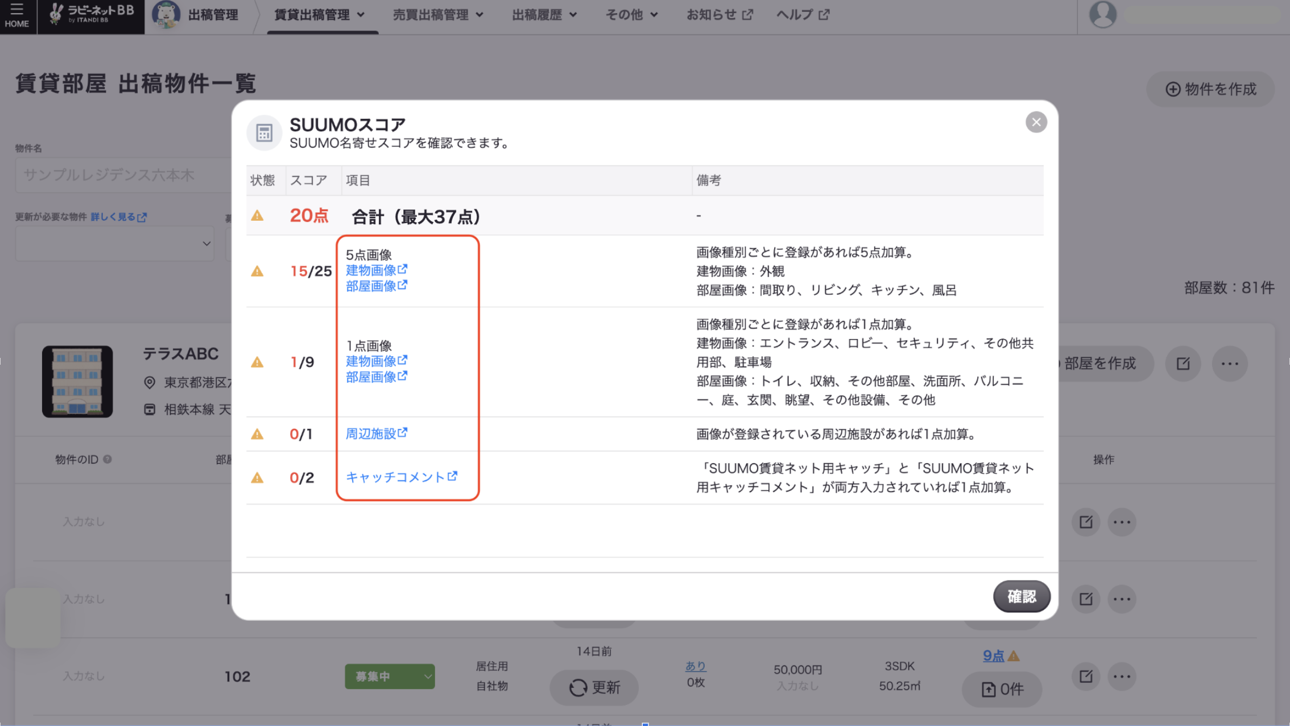Viewport: 1290px width, 726px height.
Task: Open more options in the first room row
Action: [x=1122, y=522]
